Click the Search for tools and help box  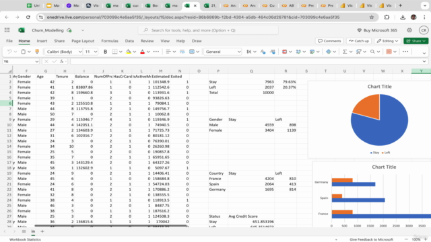[208, 30]
